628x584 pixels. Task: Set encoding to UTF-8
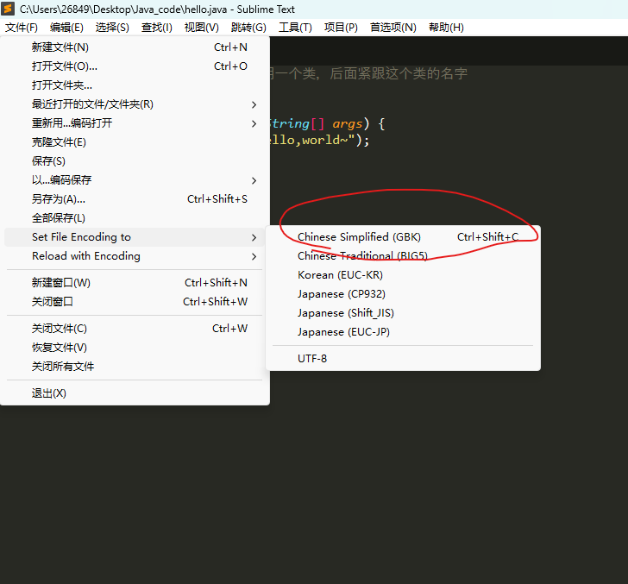(403, 359)
